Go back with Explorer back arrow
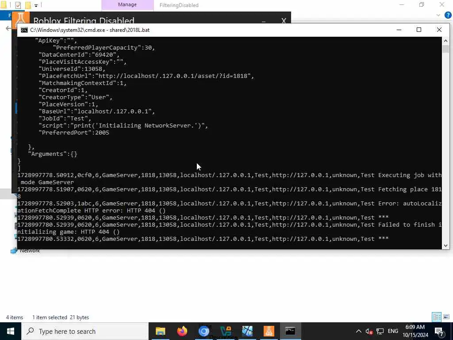This screenshot has width=453, height=340. coord(8,28)
